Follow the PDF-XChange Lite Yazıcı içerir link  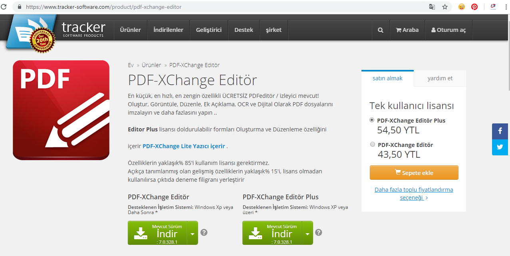point(184,146)
